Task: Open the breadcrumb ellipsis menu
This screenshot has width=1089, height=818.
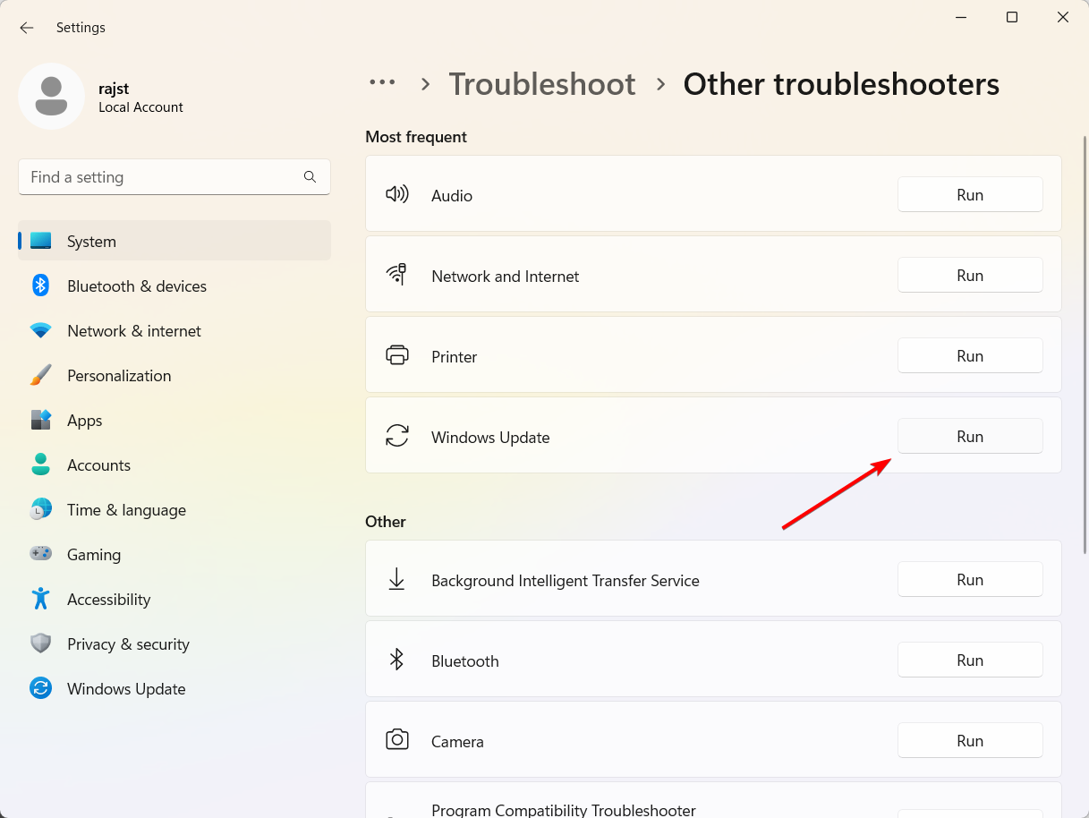Action: click(382, 82)
